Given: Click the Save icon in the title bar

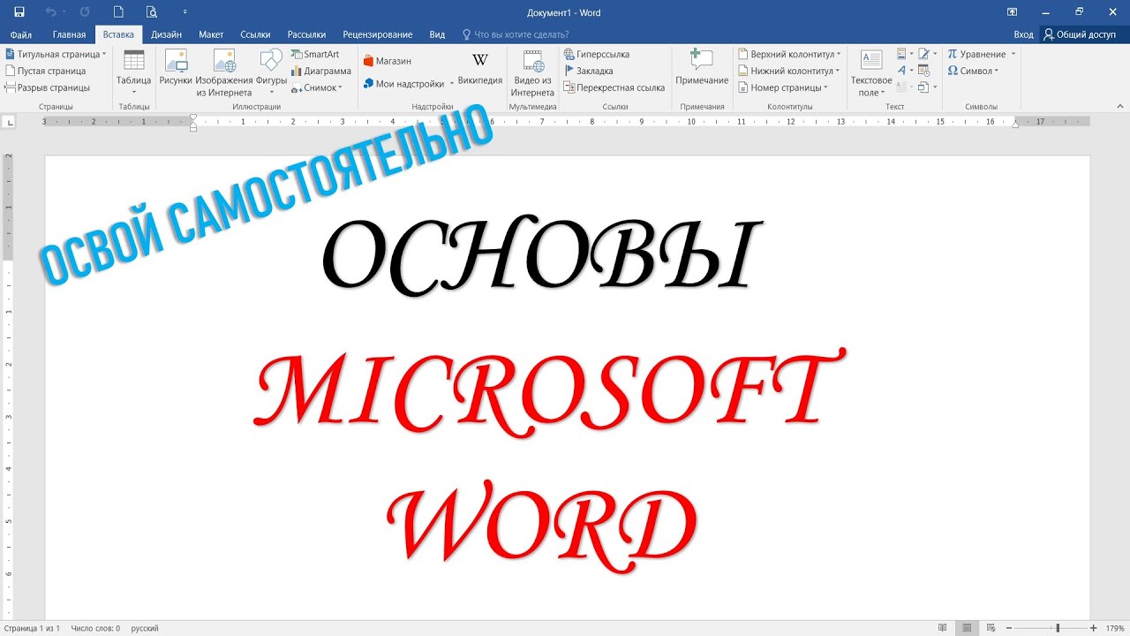Looking at the screenshot, I should [19, 12].
